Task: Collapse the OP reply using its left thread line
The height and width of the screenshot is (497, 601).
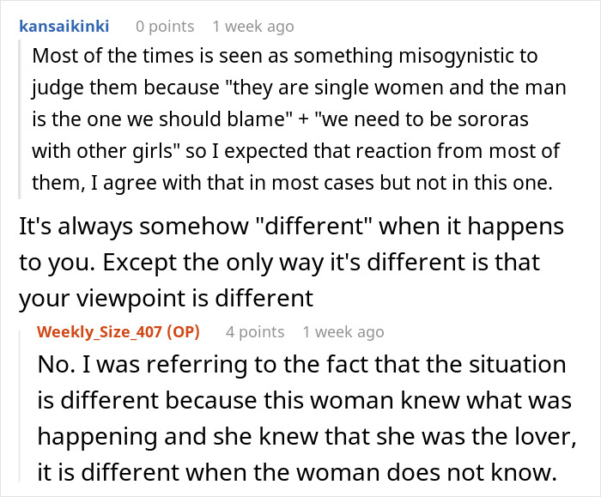Action: coord(18,412)
